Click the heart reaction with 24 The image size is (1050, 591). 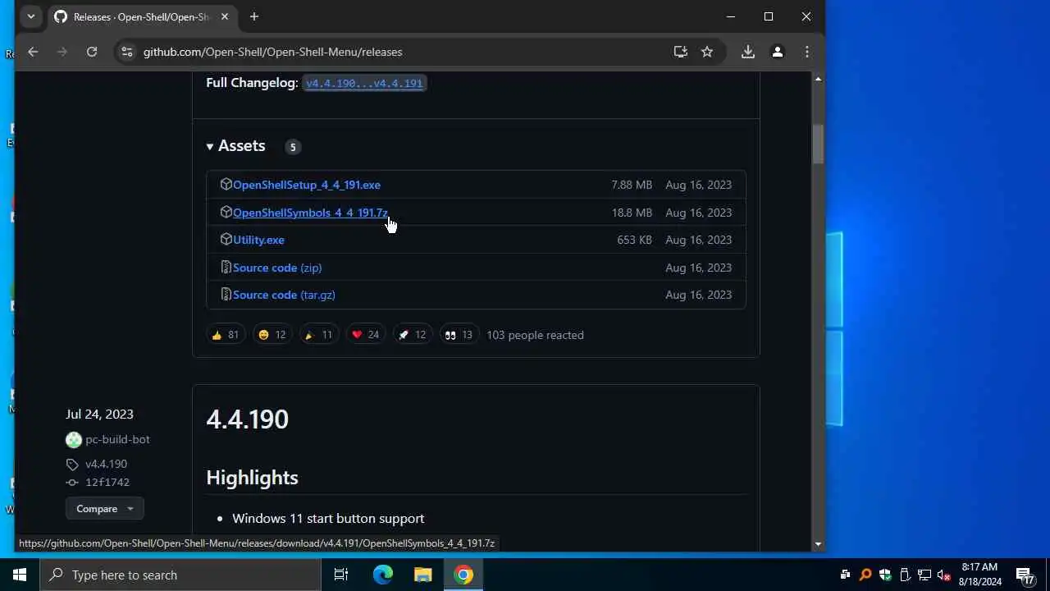365,335
